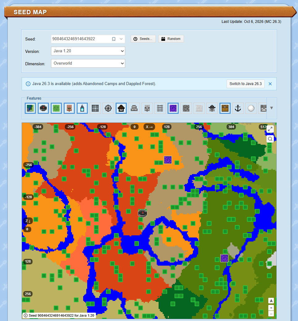Image resolution: width=298 pixels, height=321 pixels.
Task: Enable the Stronghold eye feature icon
Action: 108,108
